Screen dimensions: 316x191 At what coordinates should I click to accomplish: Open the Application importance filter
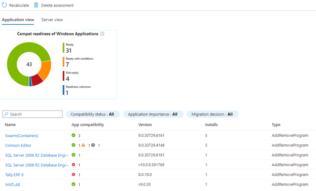tap(153, 114)
